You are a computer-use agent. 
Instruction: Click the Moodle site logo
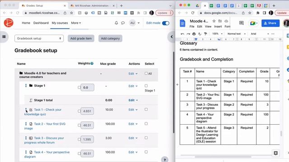[x=9, y=23]
